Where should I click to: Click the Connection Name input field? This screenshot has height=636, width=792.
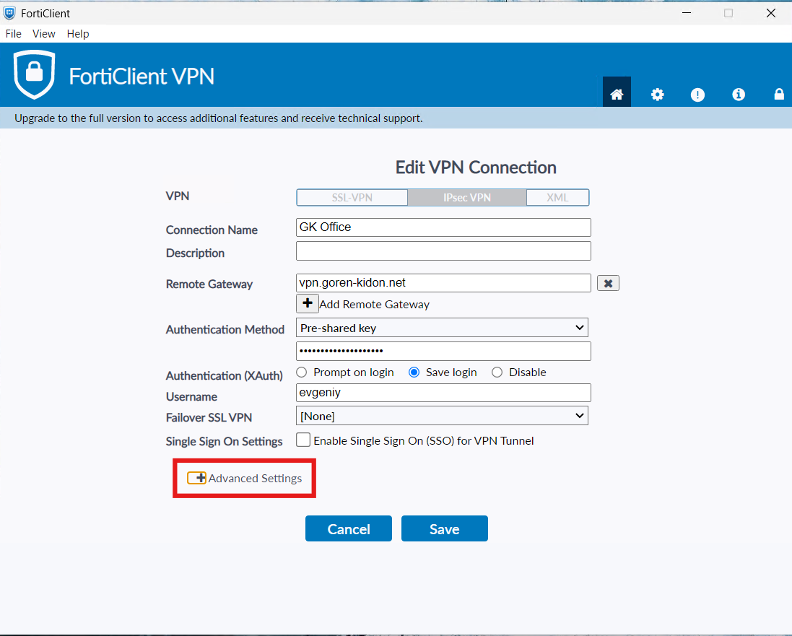443,227
